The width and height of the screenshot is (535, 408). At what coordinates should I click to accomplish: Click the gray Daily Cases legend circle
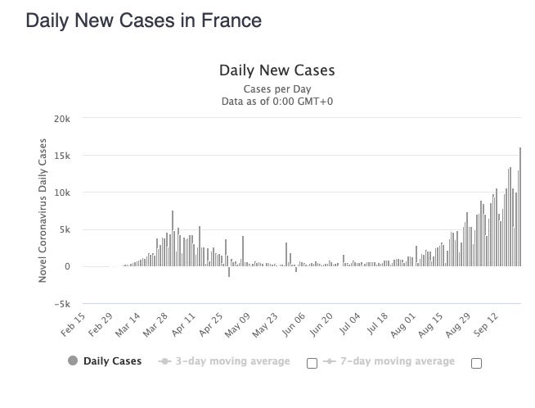pyautogui.click(x=74, y=361)
